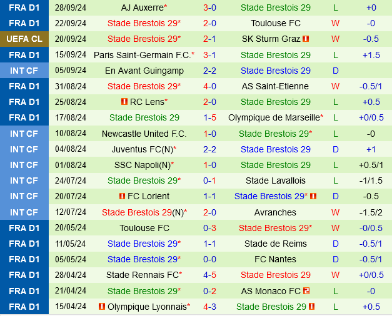Click the card icon after Brestois in the Lorient row
392x316 pixels.
click(313, 196)
